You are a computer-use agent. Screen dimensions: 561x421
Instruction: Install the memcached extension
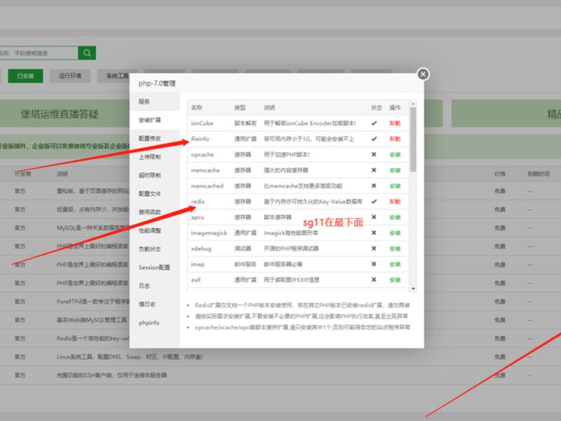[x=395, y=186]
